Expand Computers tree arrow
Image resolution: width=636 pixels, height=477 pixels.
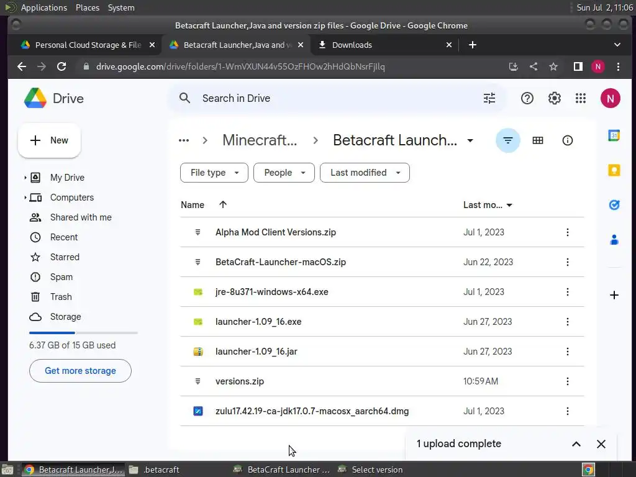point(25,198)
